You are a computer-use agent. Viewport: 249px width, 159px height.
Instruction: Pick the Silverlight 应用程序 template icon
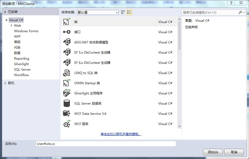point(67,93)
